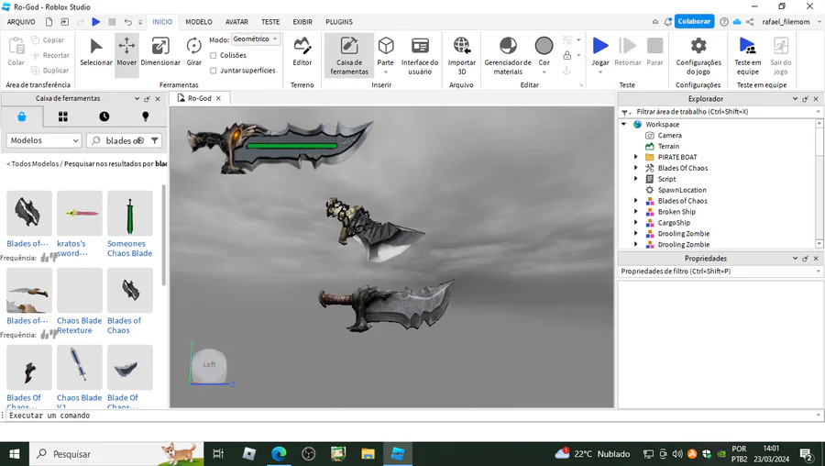Collapse the Workspace tree node
The image size is (825, 466).
point(624,124)
